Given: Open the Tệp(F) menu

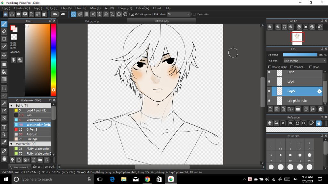Looking at the screenshot, I should point(6,8).
